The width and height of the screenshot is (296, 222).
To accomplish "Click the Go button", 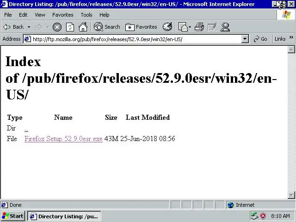I will coord(260,39).
